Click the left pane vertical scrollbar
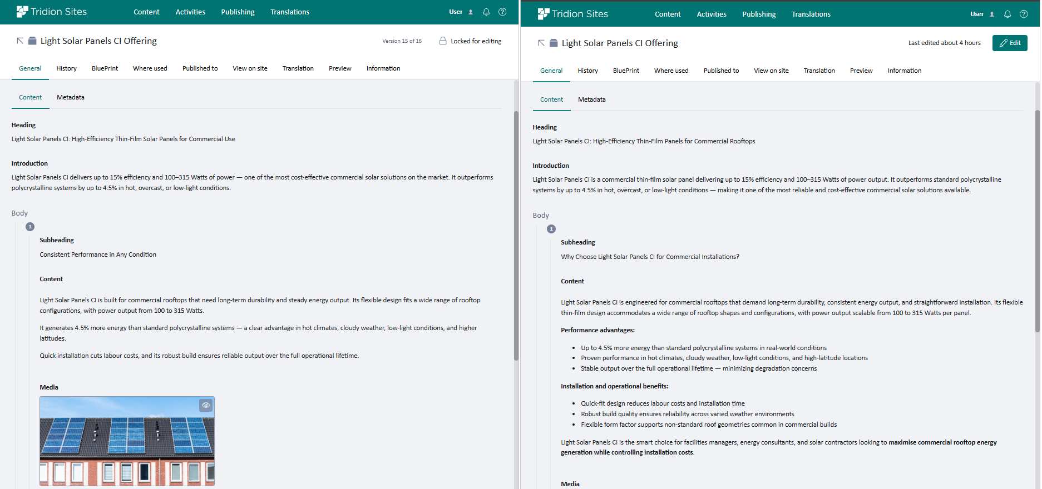 (516, 233)
